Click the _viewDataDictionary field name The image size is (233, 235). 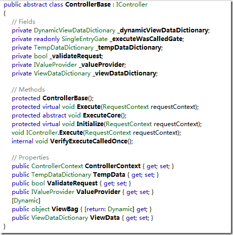click(124, 73)
